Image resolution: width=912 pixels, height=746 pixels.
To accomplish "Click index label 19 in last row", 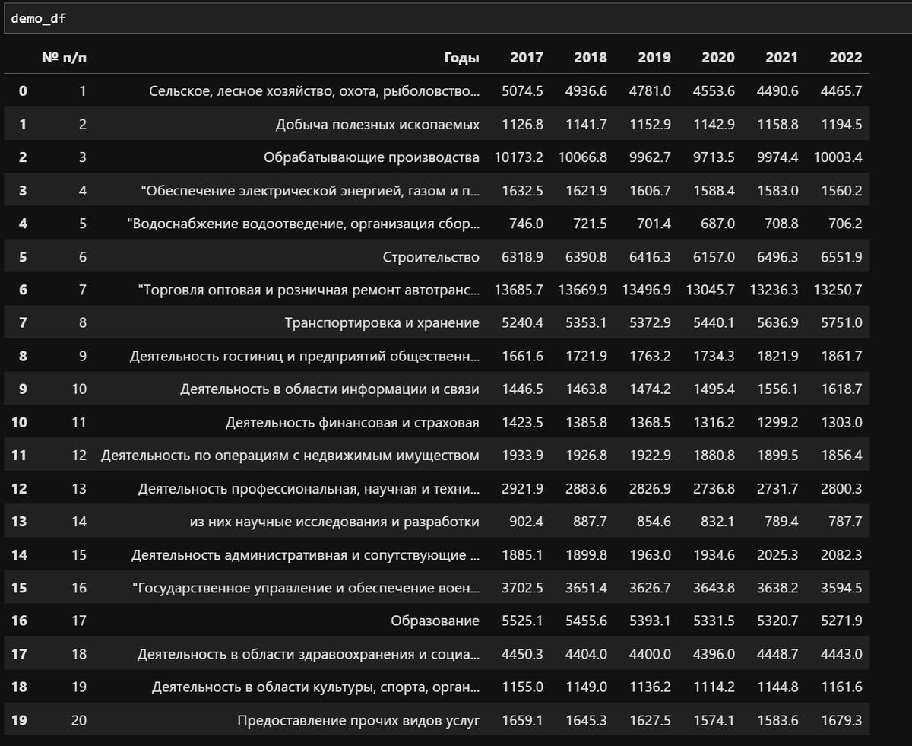I will (19, 720).
